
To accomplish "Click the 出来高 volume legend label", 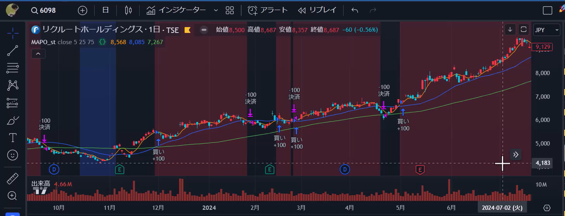I will [41, 184].
